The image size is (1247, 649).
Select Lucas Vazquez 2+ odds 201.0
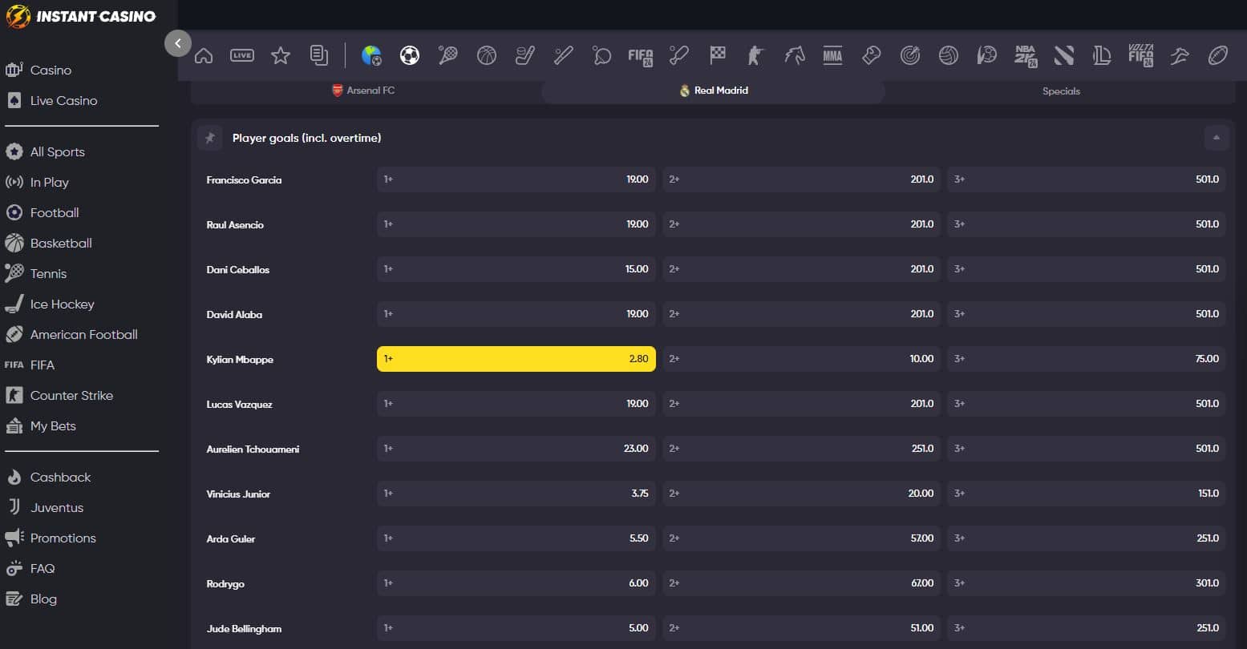[802, 404]
